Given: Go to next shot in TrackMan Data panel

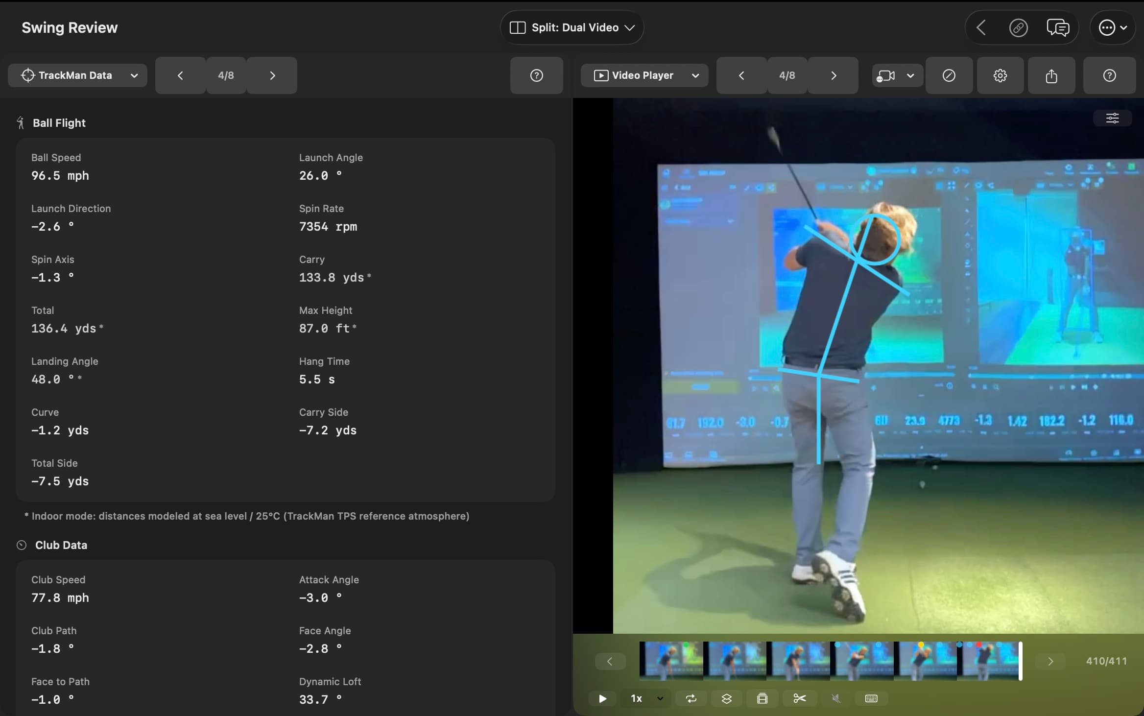Looking at the screenshot, I should pos(272,75).
